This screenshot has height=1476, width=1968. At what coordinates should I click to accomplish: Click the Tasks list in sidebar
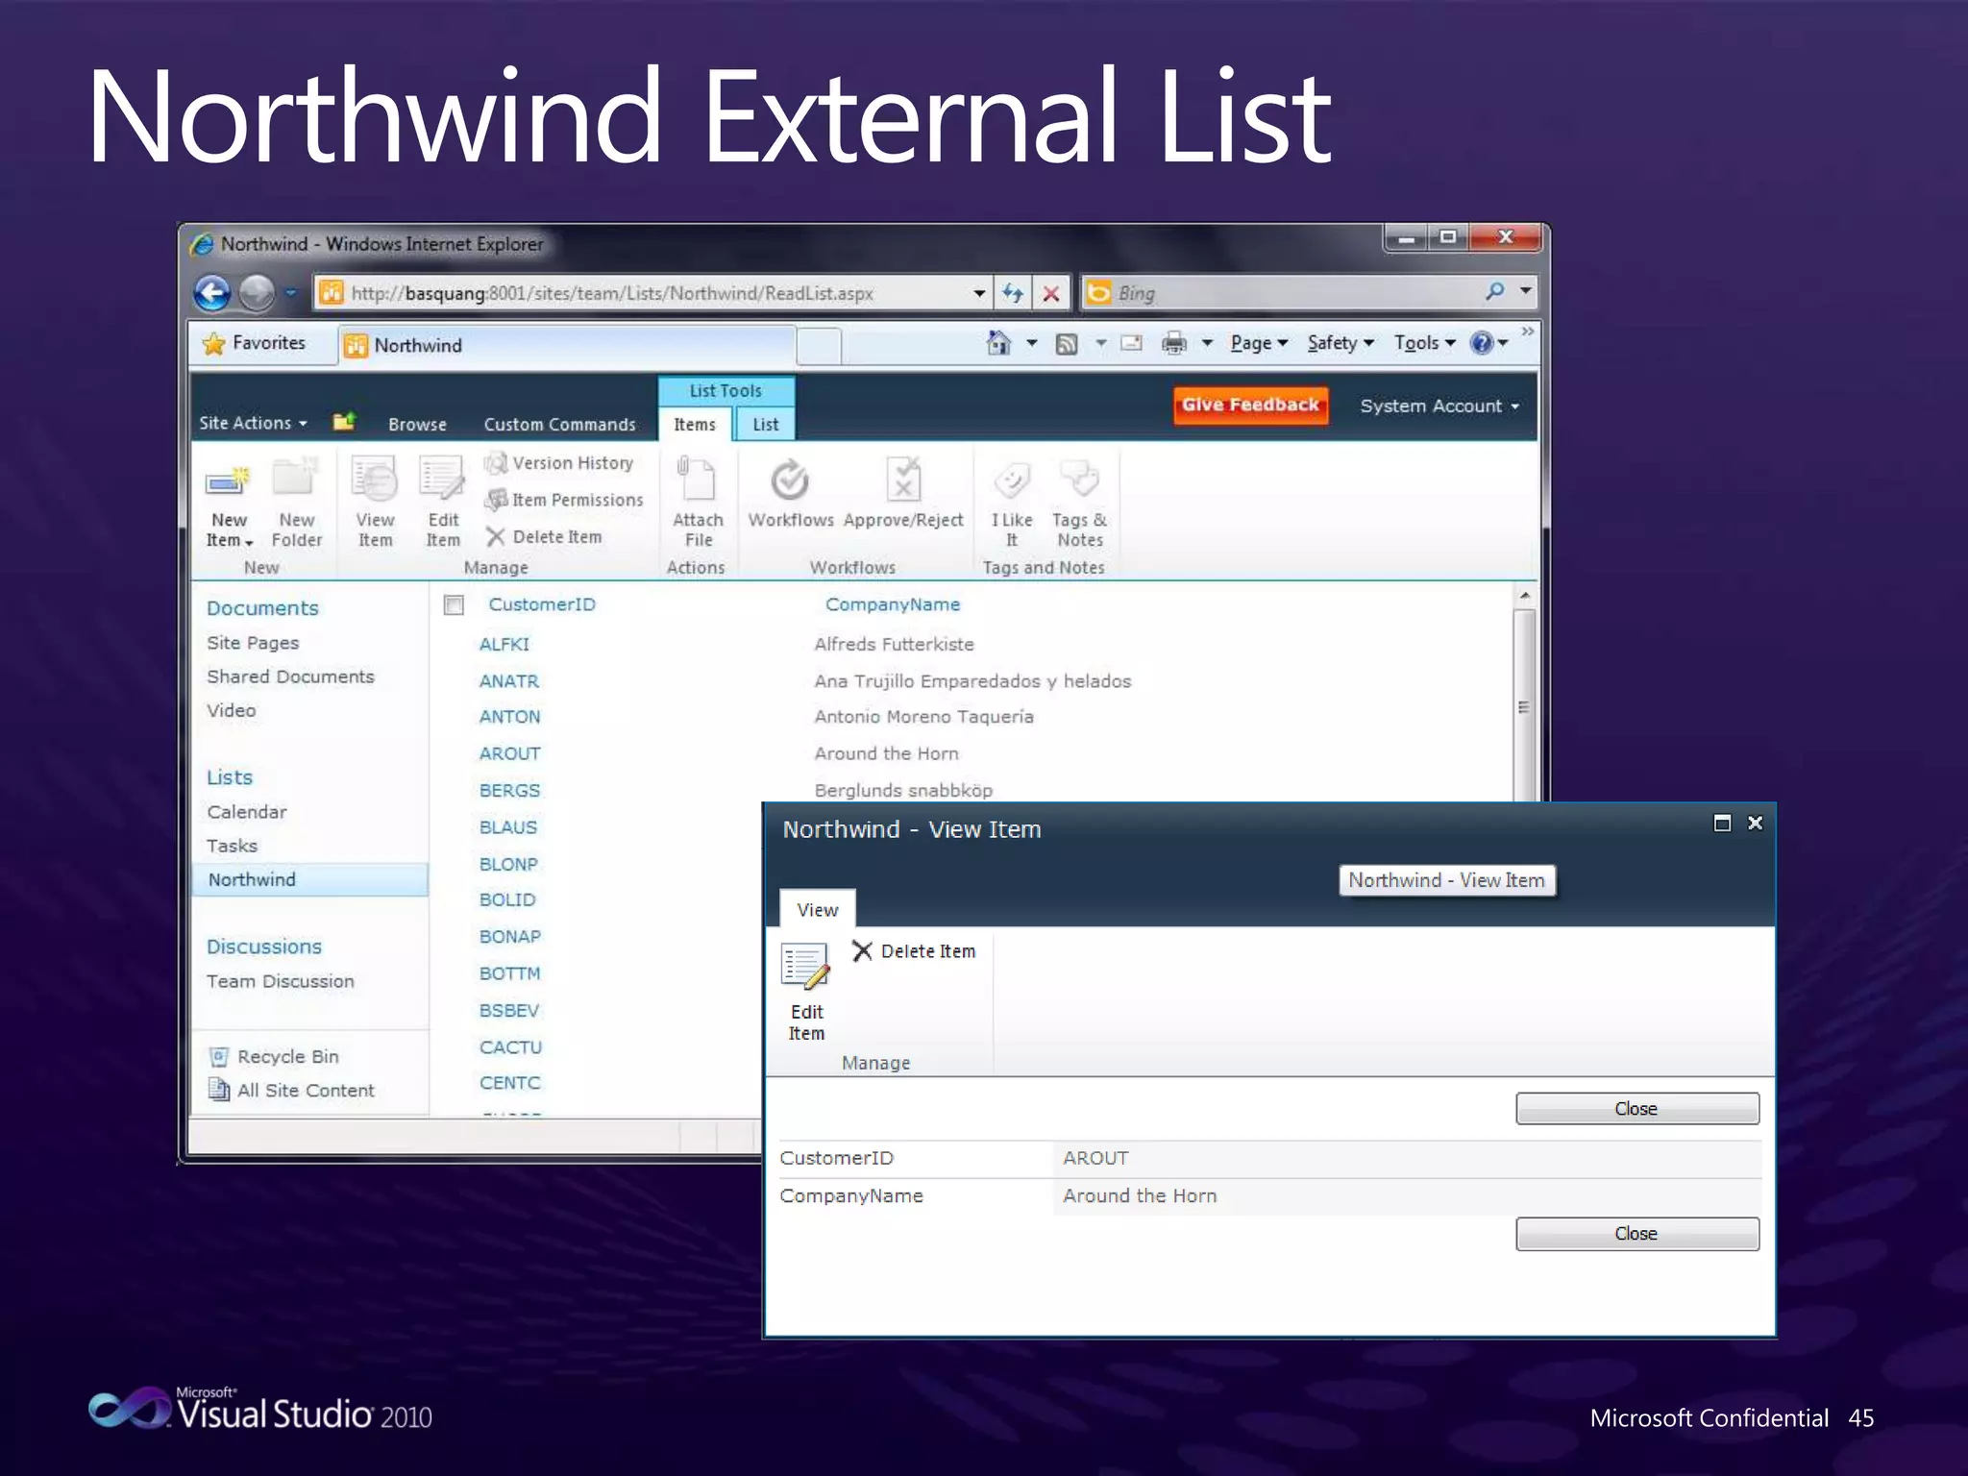pos(232,846)
